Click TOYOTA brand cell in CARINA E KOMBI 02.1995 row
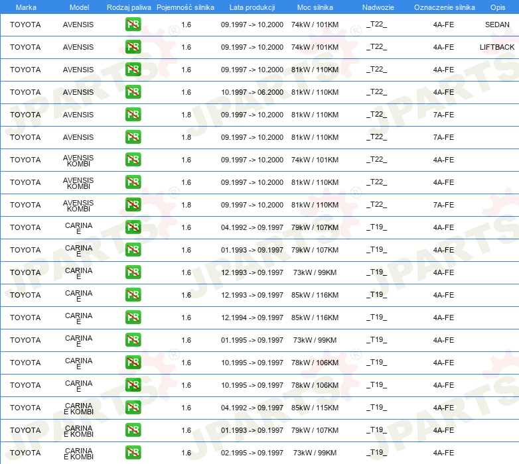The width and height of the screenshot is (519, 464). [25, 453]
